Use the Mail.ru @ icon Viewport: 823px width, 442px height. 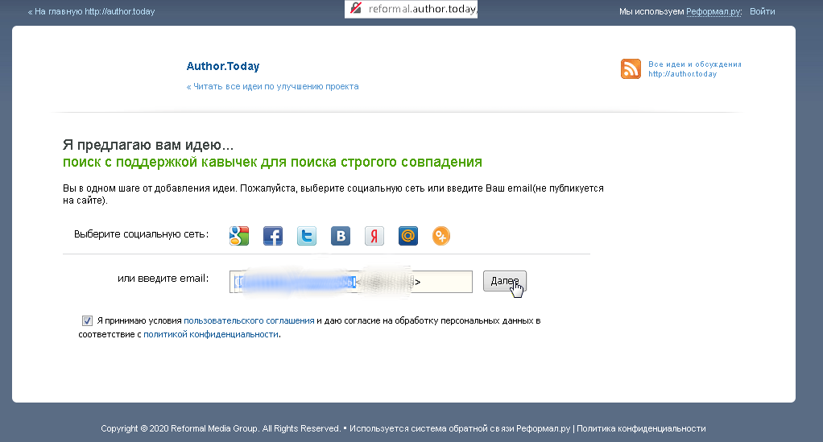point(408,236)
